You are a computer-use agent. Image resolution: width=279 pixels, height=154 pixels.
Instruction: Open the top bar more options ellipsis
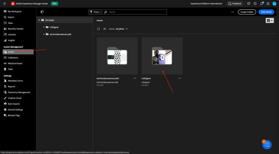[x=232, y=12]
